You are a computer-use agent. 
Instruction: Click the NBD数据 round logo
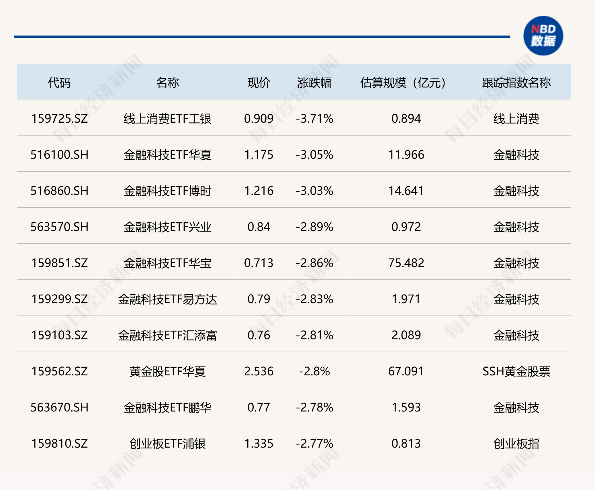point(543,36)
